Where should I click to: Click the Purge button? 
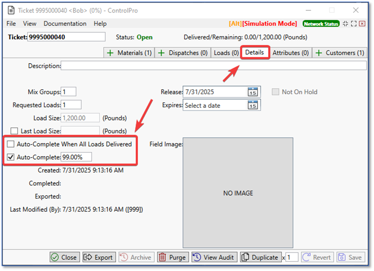173,257
